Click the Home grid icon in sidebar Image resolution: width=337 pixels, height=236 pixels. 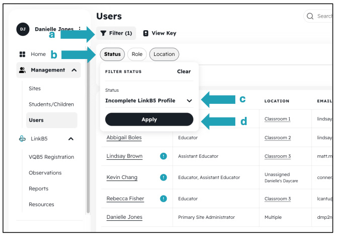(x=22, y=54)
